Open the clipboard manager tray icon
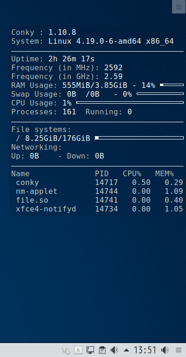This screenshot has width=186, height=357. [102, 350]
